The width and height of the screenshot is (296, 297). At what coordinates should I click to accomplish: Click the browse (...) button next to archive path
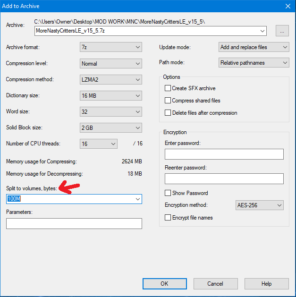pos(282,31)
